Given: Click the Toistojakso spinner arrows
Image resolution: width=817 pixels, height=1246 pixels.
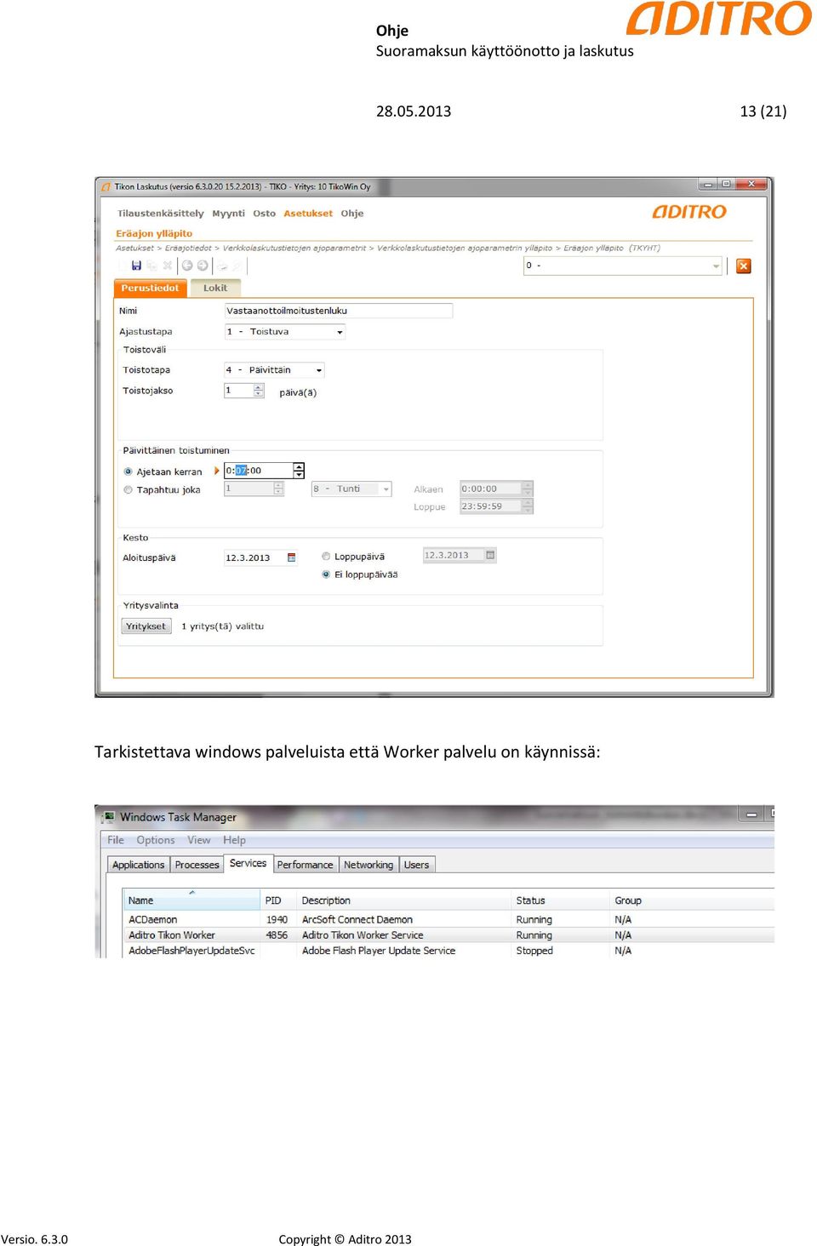Looking at the screenshot, I should pyautogui.click(x=259, y=391).
